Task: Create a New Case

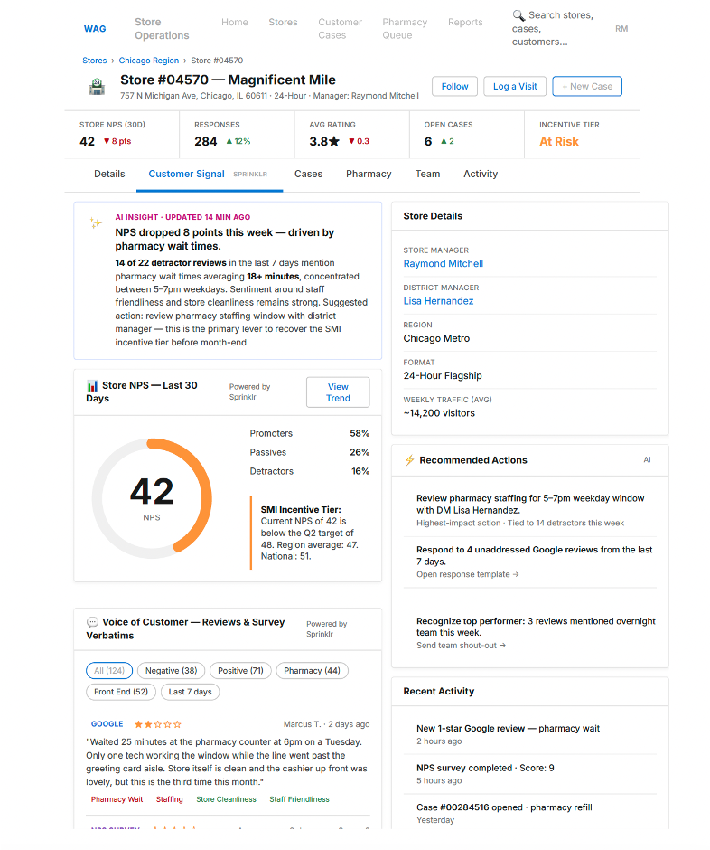Action: [587, 87]
